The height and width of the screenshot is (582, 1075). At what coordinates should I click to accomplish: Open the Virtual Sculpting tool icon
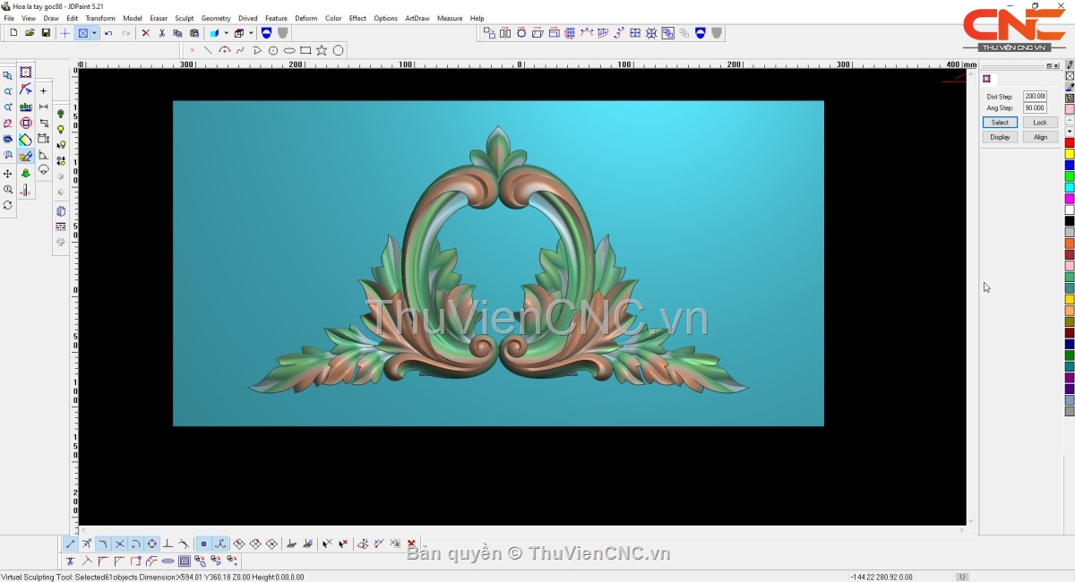click(x=26, y=156)
